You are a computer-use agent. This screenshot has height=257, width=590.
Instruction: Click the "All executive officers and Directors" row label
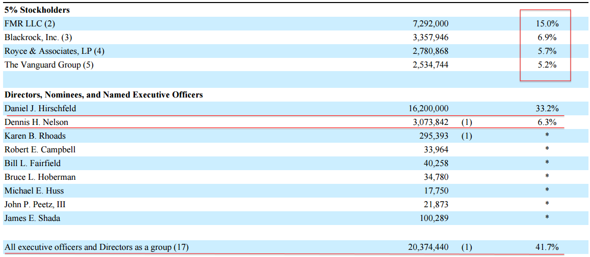point(96,247)
